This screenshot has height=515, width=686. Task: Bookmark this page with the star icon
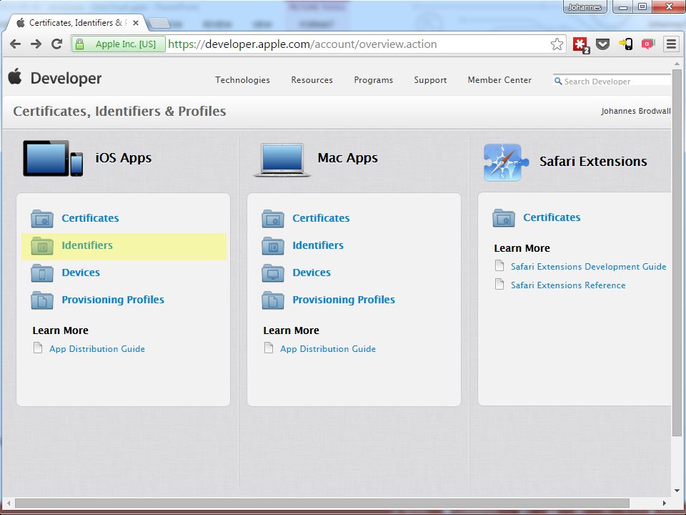click(557, 44)
